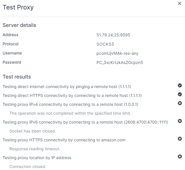Click the "Testing direct HTTPS connectivity" result row
185x170 pixels.
[72, 95]
